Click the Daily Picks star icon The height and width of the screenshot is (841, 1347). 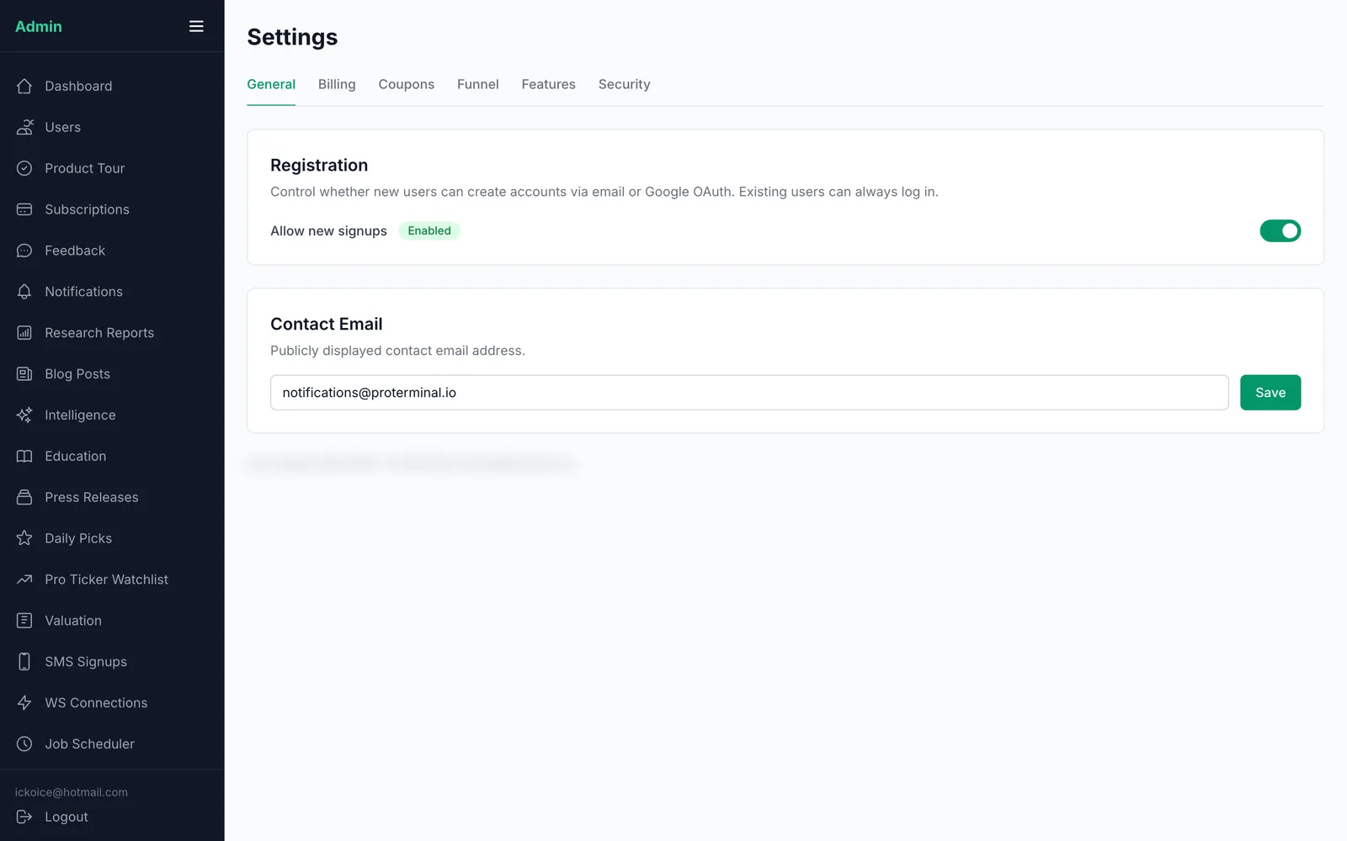24,538
